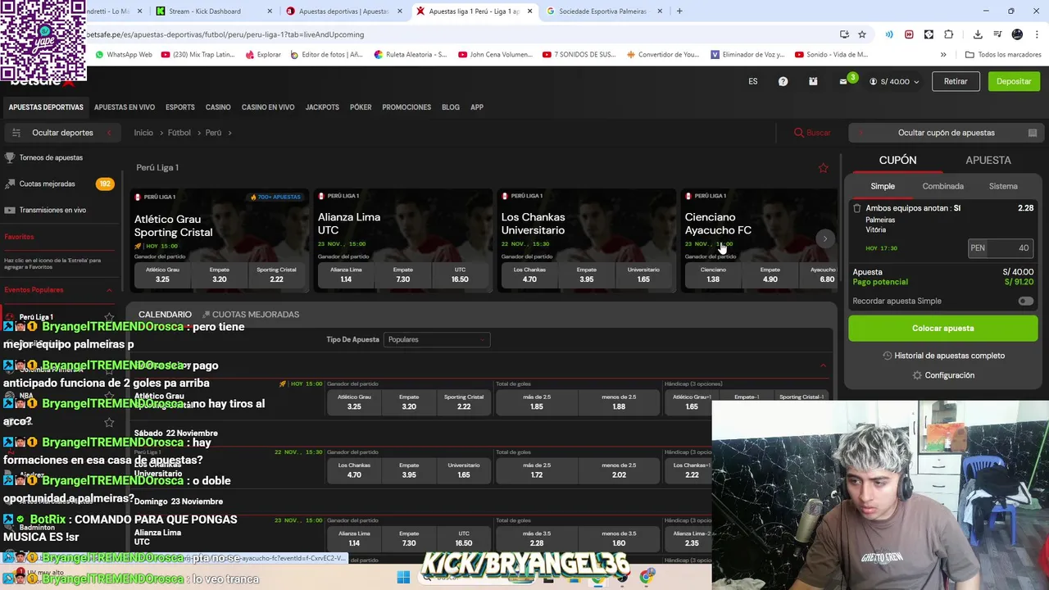The height and width of the screenshot is (590, 1049).
Task: Open the APUESTAS EN VIVO menu
Action: point(125,107)
